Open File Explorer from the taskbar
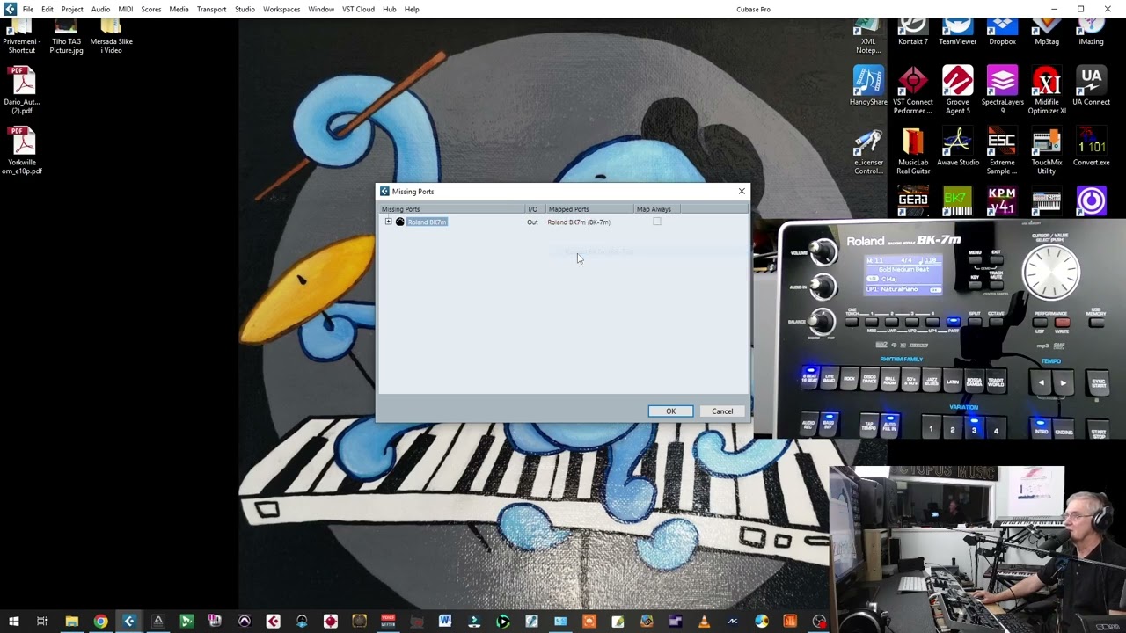Viewport: 1126px width, 633px height. 71,622
